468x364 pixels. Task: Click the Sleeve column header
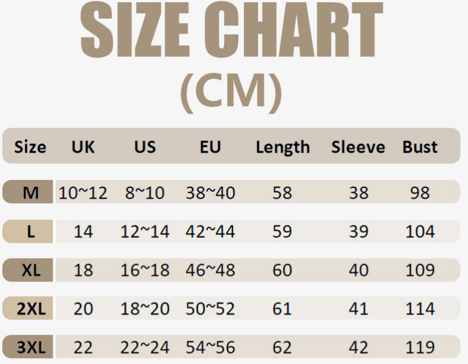358,147
